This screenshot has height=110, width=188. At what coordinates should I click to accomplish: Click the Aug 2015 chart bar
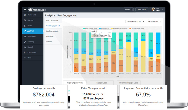point(113,52)
